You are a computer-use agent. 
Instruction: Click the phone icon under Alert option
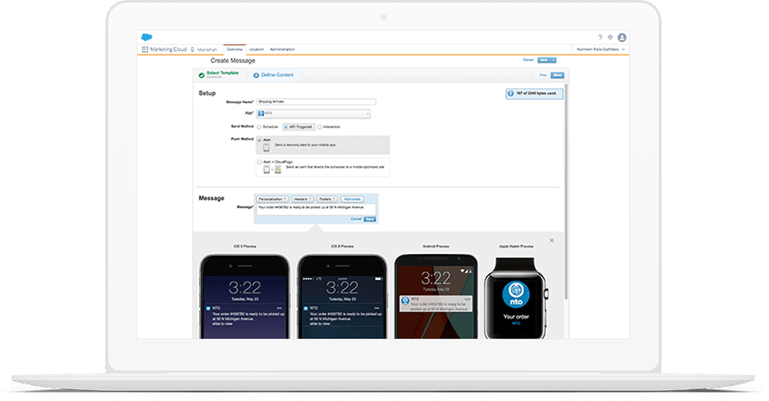267,147
